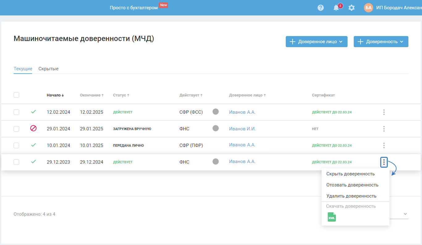The height and width of the screenshot is (245, 422).
Task: Open notifications bell with 2 badge
Action: (x=336, y=8)
